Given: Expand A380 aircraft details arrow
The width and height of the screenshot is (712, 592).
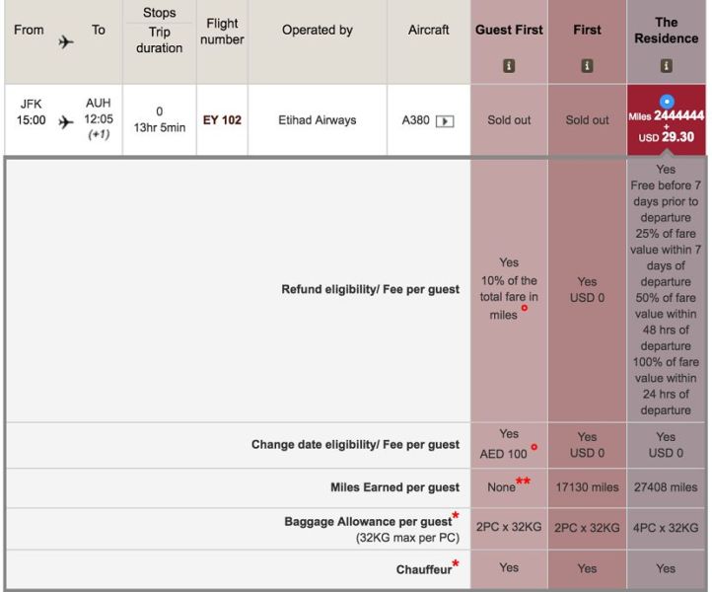Looking at the screenshot, I should tap(445, 121).
